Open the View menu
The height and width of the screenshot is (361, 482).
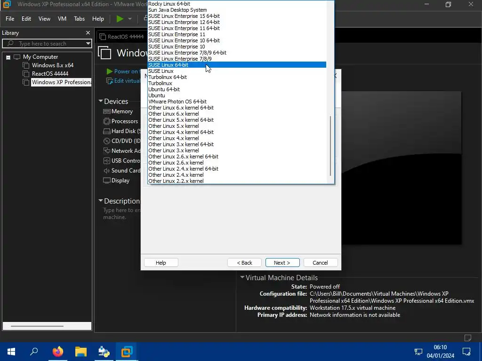[x=44, y=19]
